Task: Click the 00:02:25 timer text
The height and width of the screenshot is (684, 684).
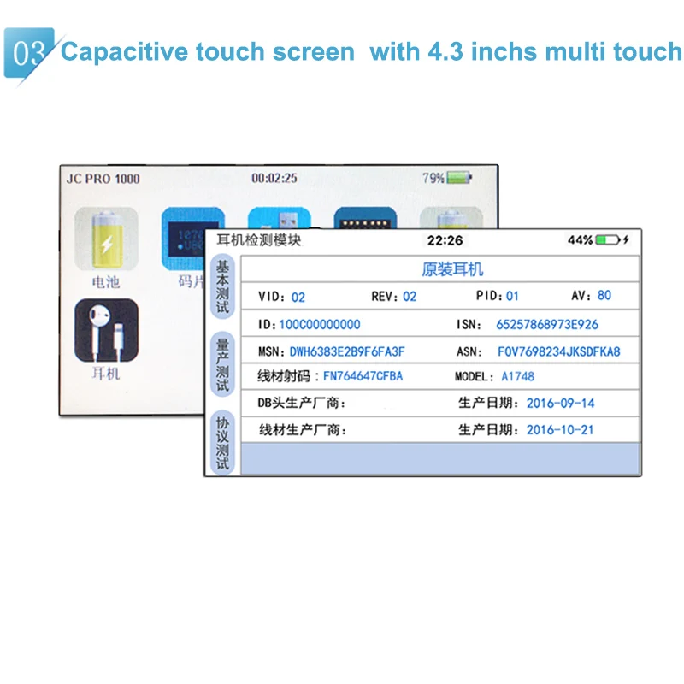Action: pos(274,178)
